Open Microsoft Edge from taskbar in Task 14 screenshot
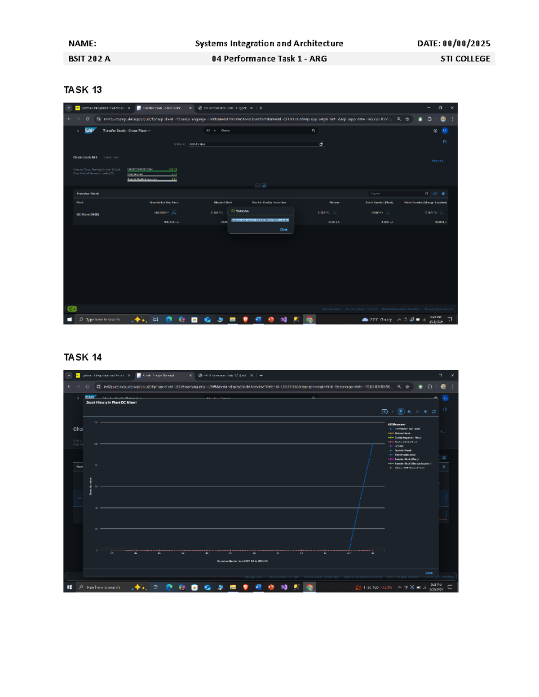The height and width of the screenshot is (697, 539). [x=169, y=587]
